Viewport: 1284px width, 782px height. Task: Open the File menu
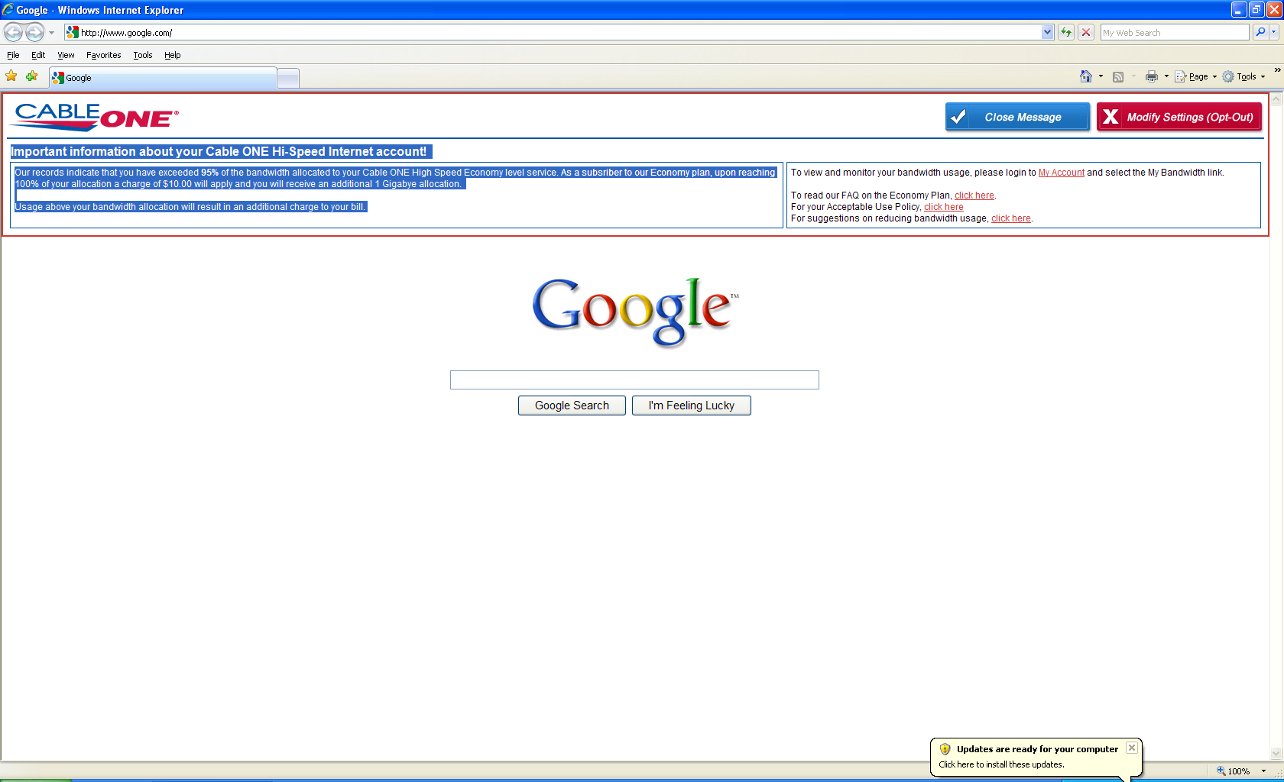[13, 55]
